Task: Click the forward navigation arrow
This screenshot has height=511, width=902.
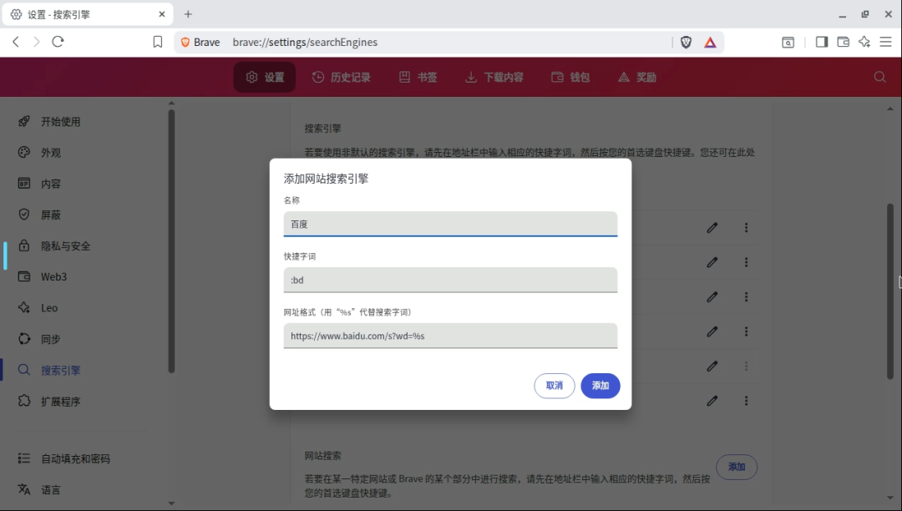Action: point(36,42)
